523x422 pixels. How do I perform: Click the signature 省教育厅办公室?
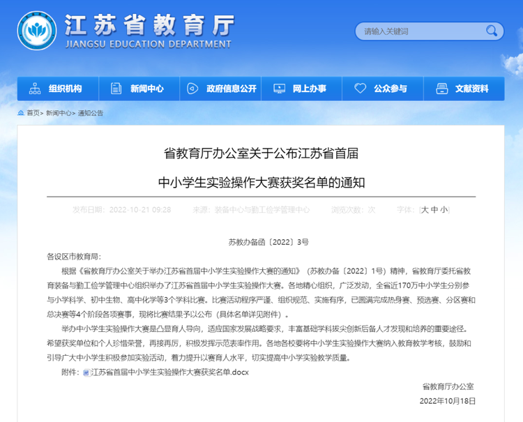pos(448,386)
